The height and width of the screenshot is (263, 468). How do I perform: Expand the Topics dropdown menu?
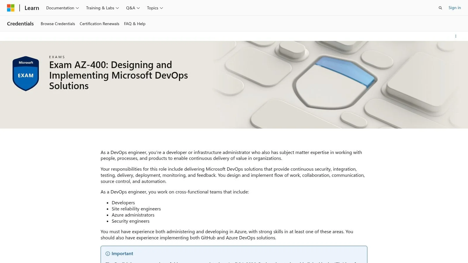pos(155,8)
